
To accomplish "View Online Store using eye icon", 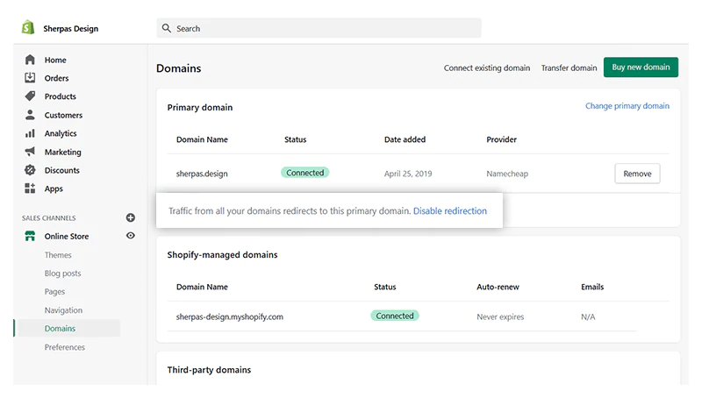I will pos(131,236).
